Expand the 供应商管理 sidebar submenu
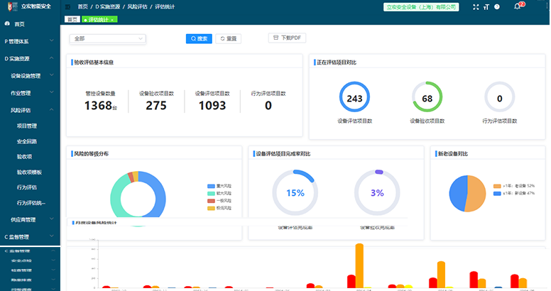This screenshot has width=551, height=291. [x=28, y=220]
